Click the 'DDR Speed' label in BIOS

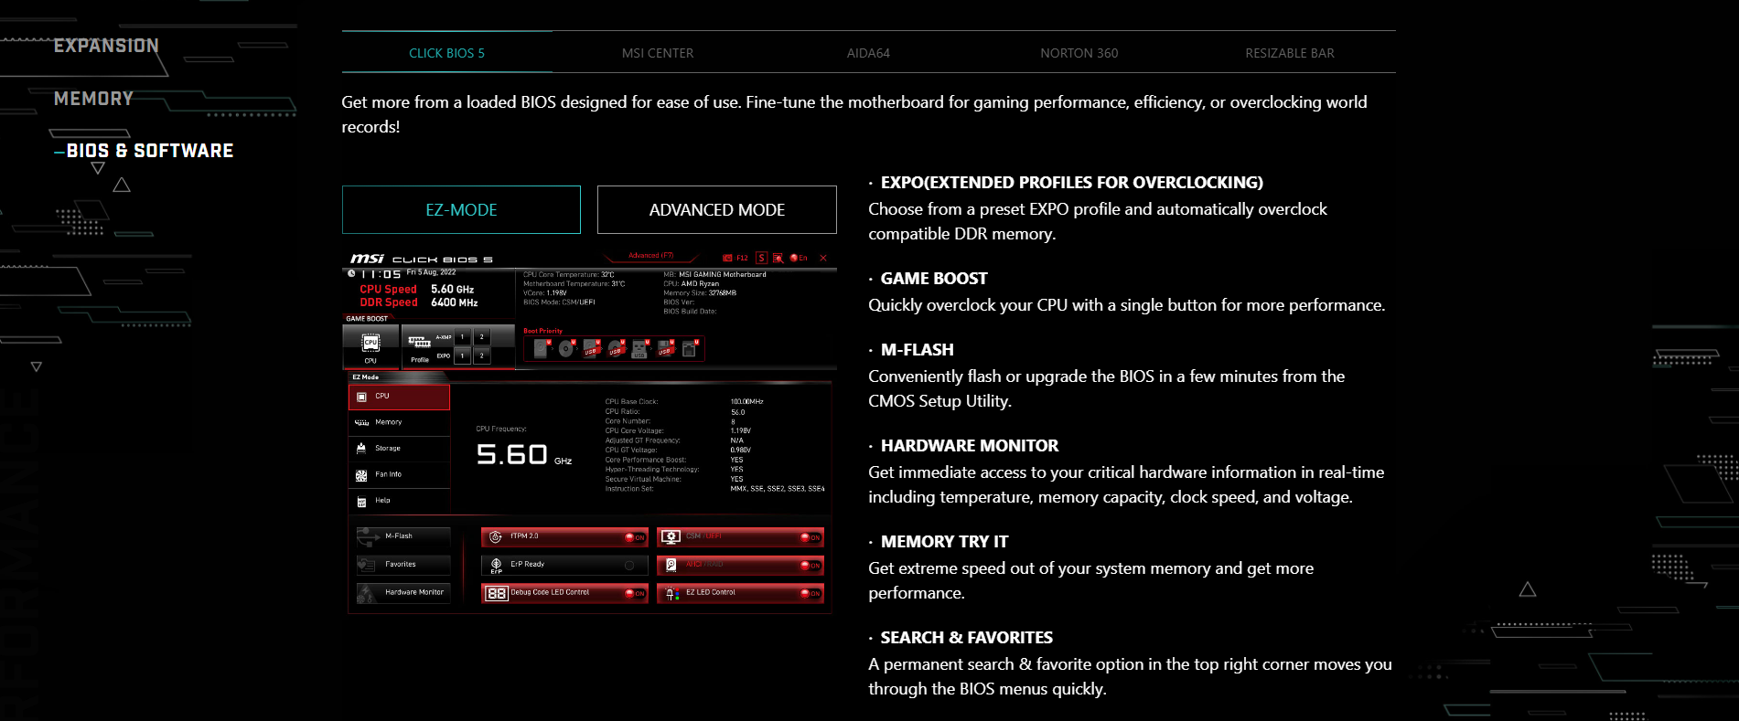pyautogui.click(x=388, y=302)
